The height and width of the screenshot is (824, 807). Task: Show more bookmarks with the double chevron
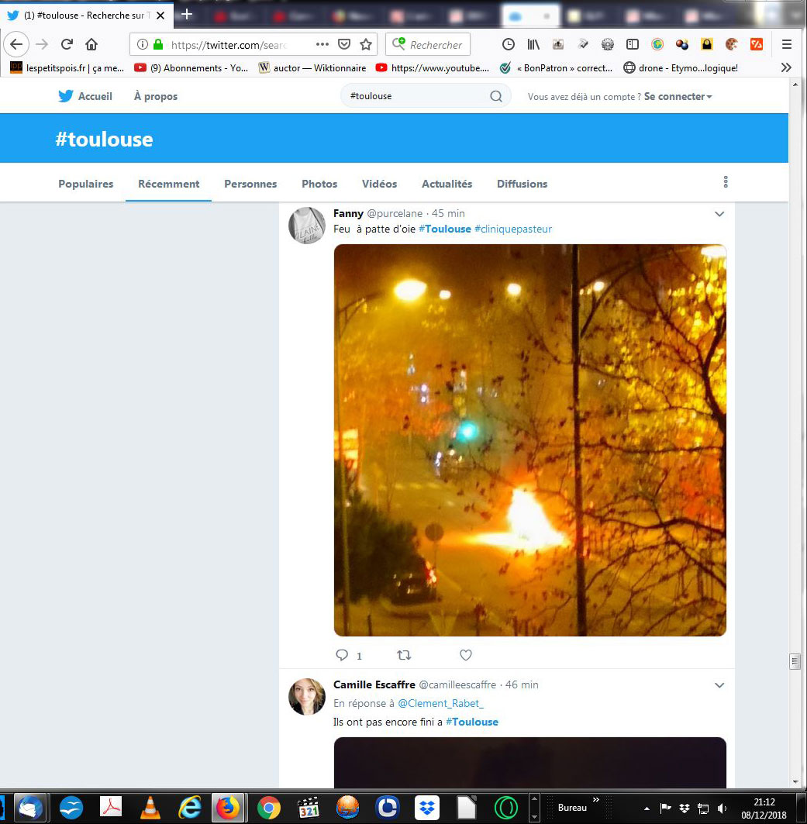point(786,67)
